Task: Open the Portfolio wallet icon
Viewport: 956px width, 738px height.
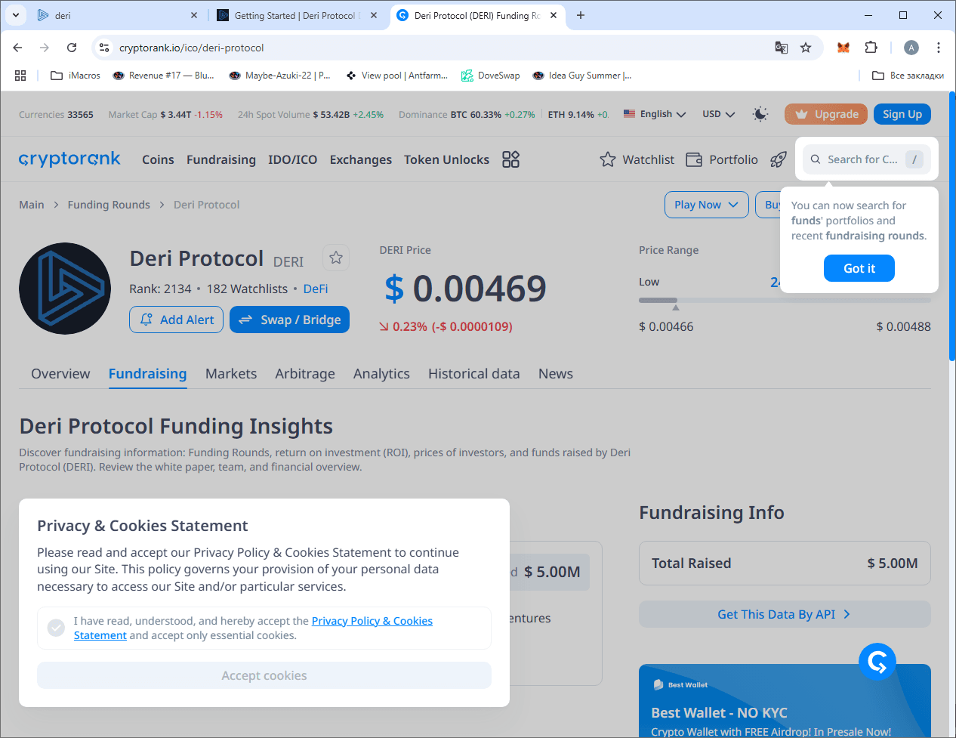Action: (x=694, y=159)
